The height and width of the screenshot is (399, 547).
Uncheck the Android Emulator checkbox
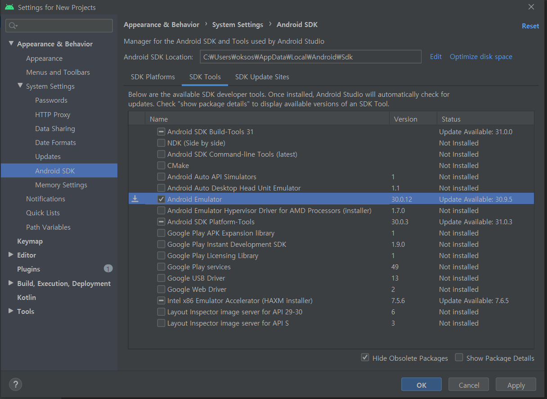(x=161, y=199)
